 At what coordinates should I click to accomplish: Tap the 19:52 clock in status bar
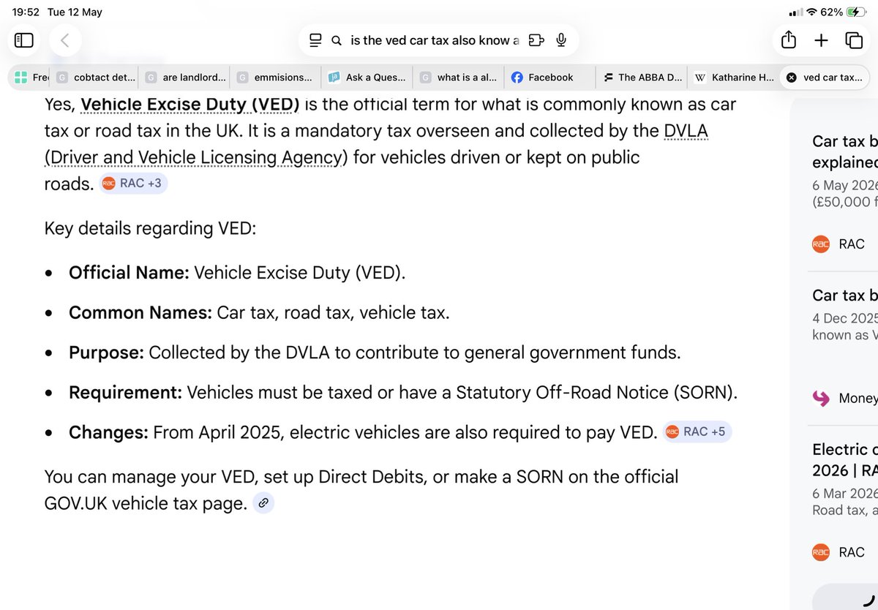click(26, 12)
